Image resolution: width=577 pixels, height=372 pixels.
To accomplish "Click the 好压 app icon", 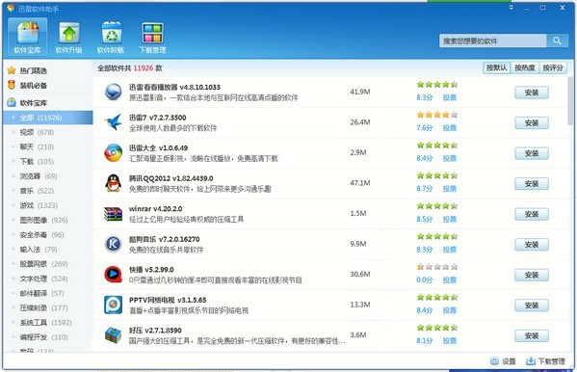I will [113, 335].
